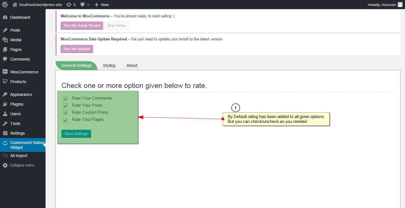Screen dimensions: 405x208
Task: Click Run the updater button
Action: click(77, 49)
